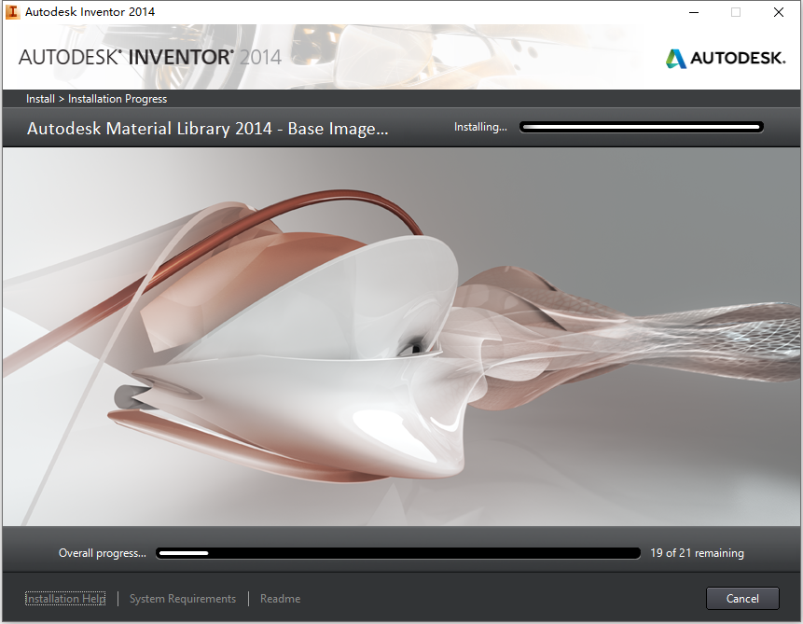Click the Cancel button
The image size is (803, 624).
point(742,599)
